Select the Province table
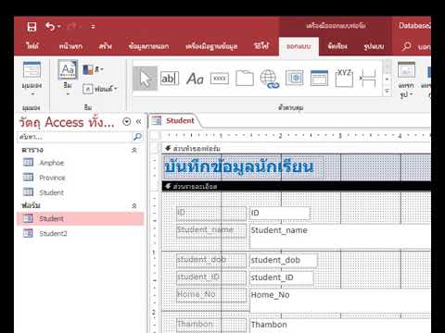The image size is (445, 333). coord(52,178)
